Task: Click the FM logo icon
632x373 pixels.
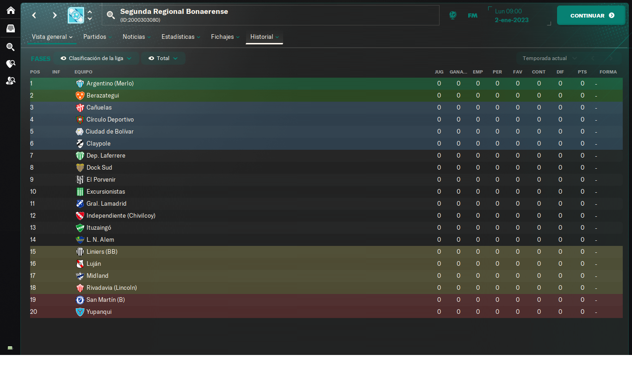Action: point(472,15)
